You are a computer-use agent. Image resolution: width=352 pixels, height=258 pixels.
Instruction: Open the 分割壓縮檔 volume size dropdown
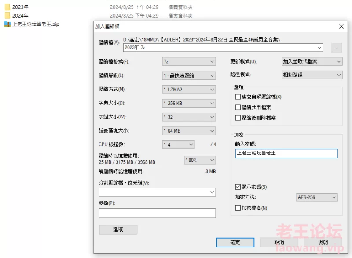point(157,192)
